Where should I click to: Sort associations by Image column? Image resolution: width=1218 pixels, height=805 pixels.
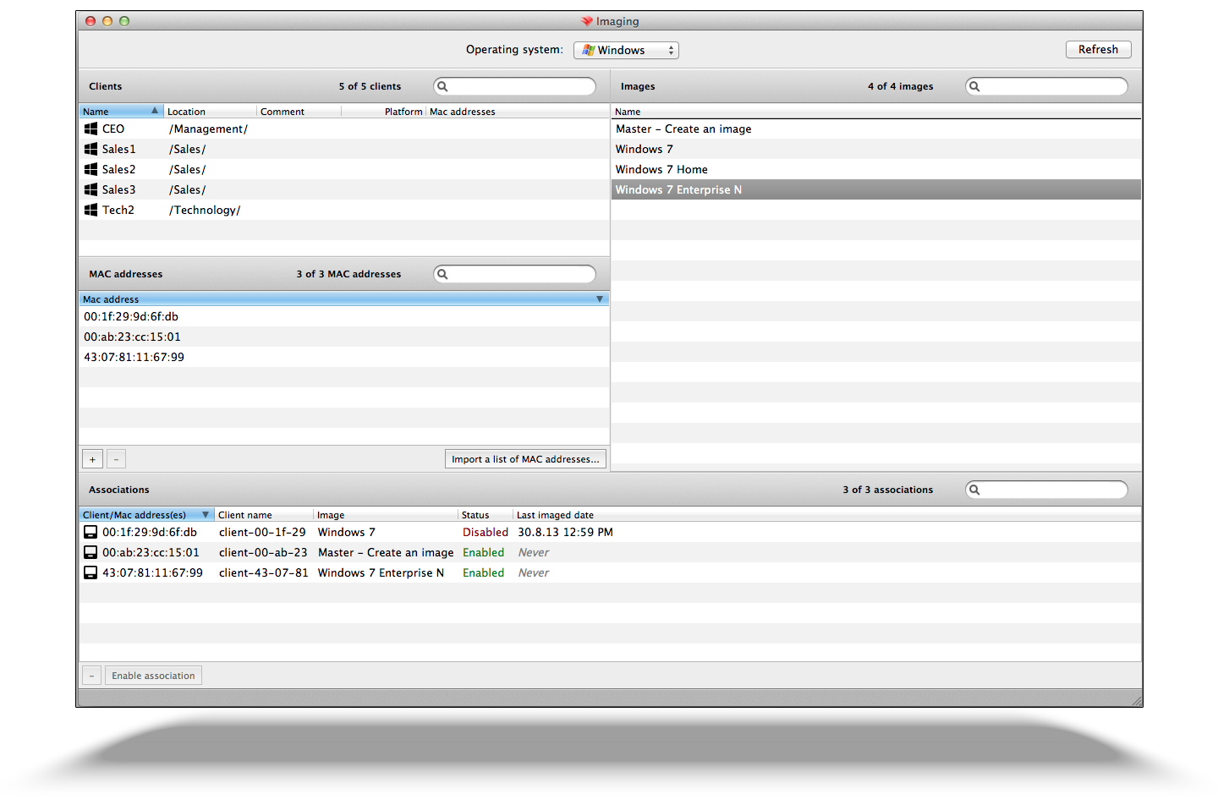coord(385,515)
